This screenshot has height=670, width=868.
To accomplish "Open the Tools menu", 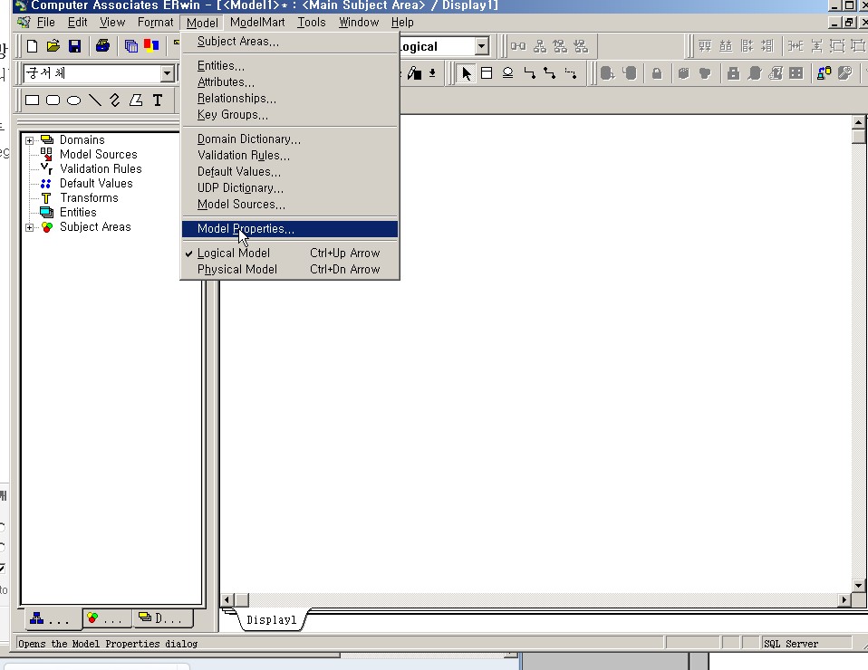I will [x=312, y=22].
